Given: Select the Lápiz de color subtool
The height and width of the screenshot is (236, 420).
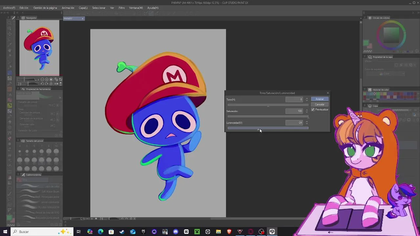Looking at the screenshot, I should pos(39,186).
